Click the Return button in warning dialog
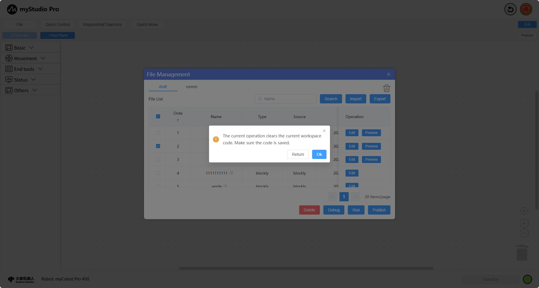This screenshot has height=288, width=539. pos(298,154)
